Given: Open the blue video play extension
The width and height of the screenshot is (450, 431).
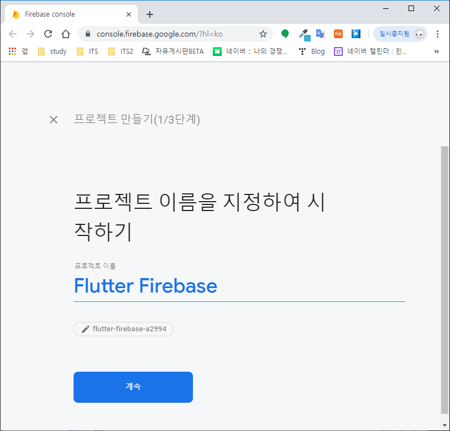Looking at the screenshot, I should tap(356, 34).
